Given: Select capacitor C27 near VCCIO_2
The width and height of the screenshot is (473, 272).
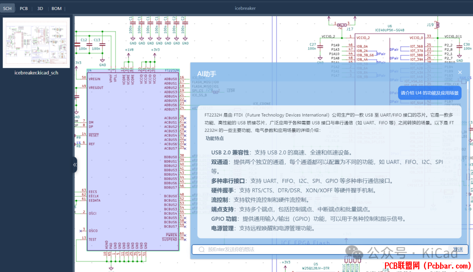Looking at the screenshot, I should coord(320,46).
